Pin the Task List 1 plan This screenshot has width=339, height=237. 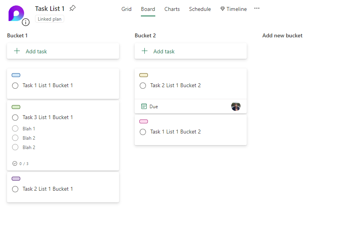(x=72, y=8)
